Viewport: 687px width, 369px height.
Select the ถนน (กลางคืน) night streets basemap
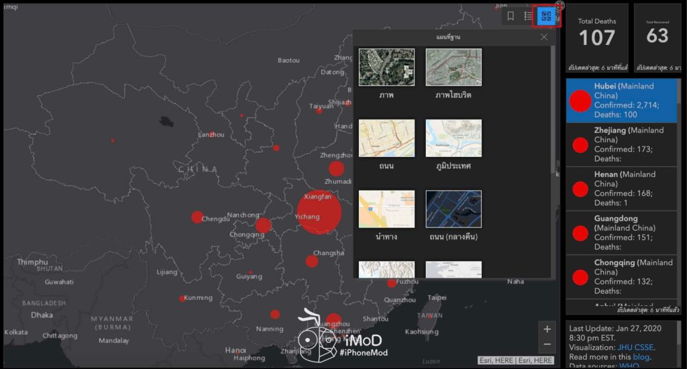coord(454,209)
